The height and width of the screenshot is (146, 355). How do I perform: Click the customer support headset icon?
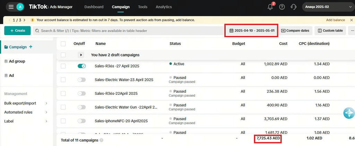click(293, 7)
